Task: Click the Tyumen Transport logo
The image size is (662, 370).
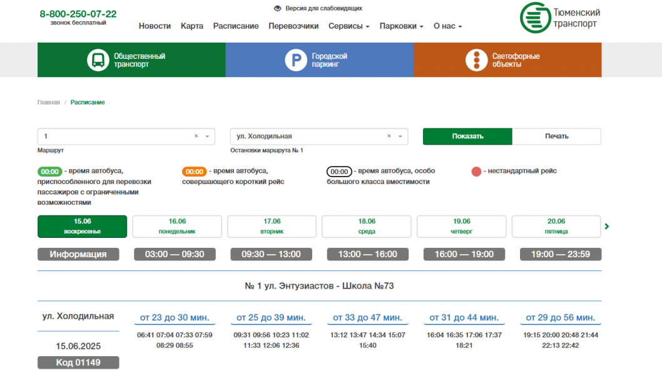Action: (x=560, y=18)
